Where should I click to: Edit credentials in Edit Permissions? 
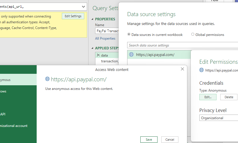point(208,97)
